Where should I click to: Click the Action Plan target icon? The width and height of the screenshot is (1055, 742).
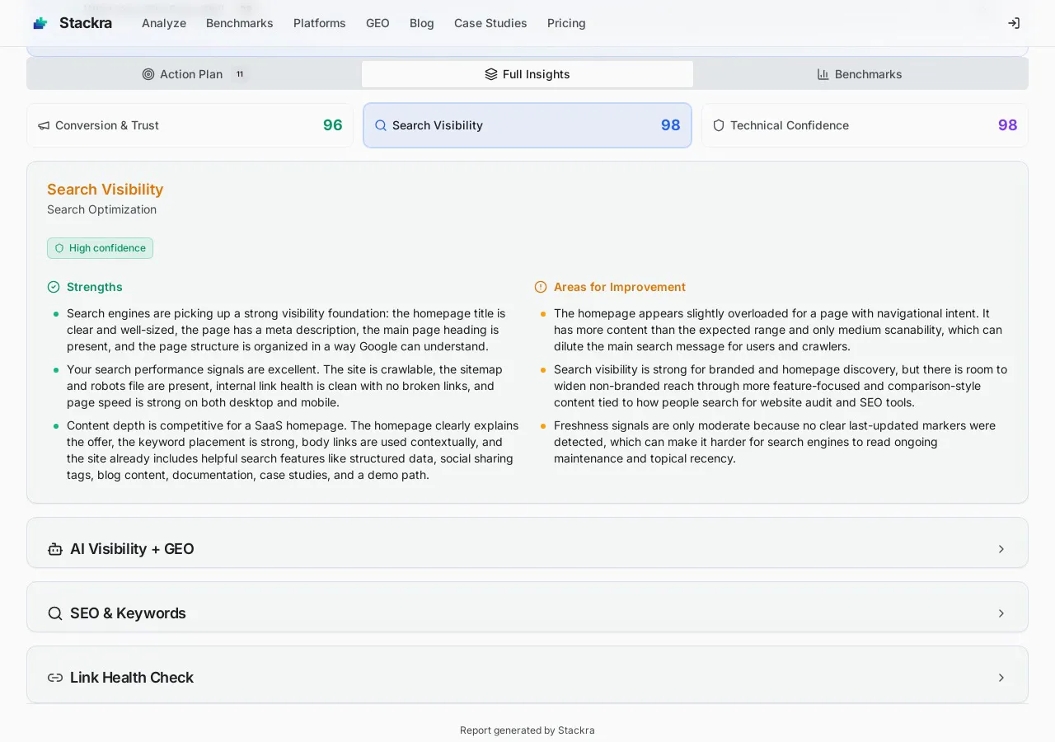[148, 74]
